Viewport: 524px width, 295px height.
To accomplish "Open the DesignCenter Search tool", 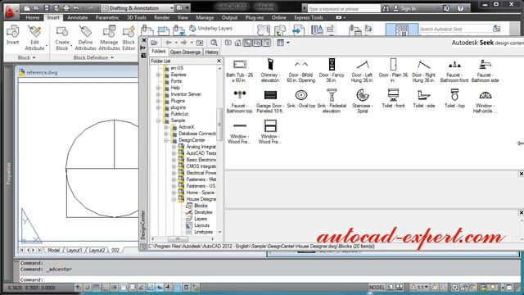I will pyautogui.click(x=214, y=43).
